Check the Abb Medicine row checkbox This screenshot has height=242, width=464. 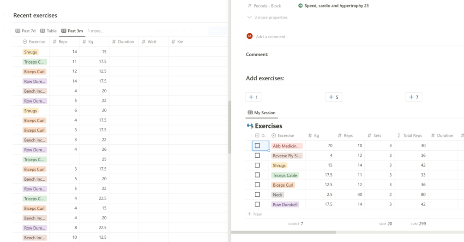(258, 146)
